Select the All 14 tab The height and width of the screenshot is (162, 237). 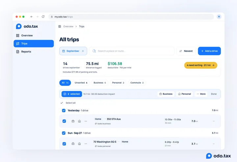coord(65,83)
